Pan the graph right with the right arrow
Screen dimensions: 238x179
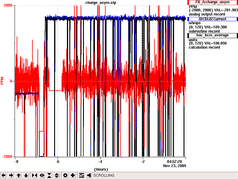[x=11, y=175]
